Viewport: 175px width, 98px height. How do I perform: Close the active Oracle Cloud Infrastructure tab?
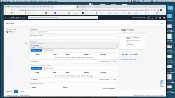click(x=74, y=7)
